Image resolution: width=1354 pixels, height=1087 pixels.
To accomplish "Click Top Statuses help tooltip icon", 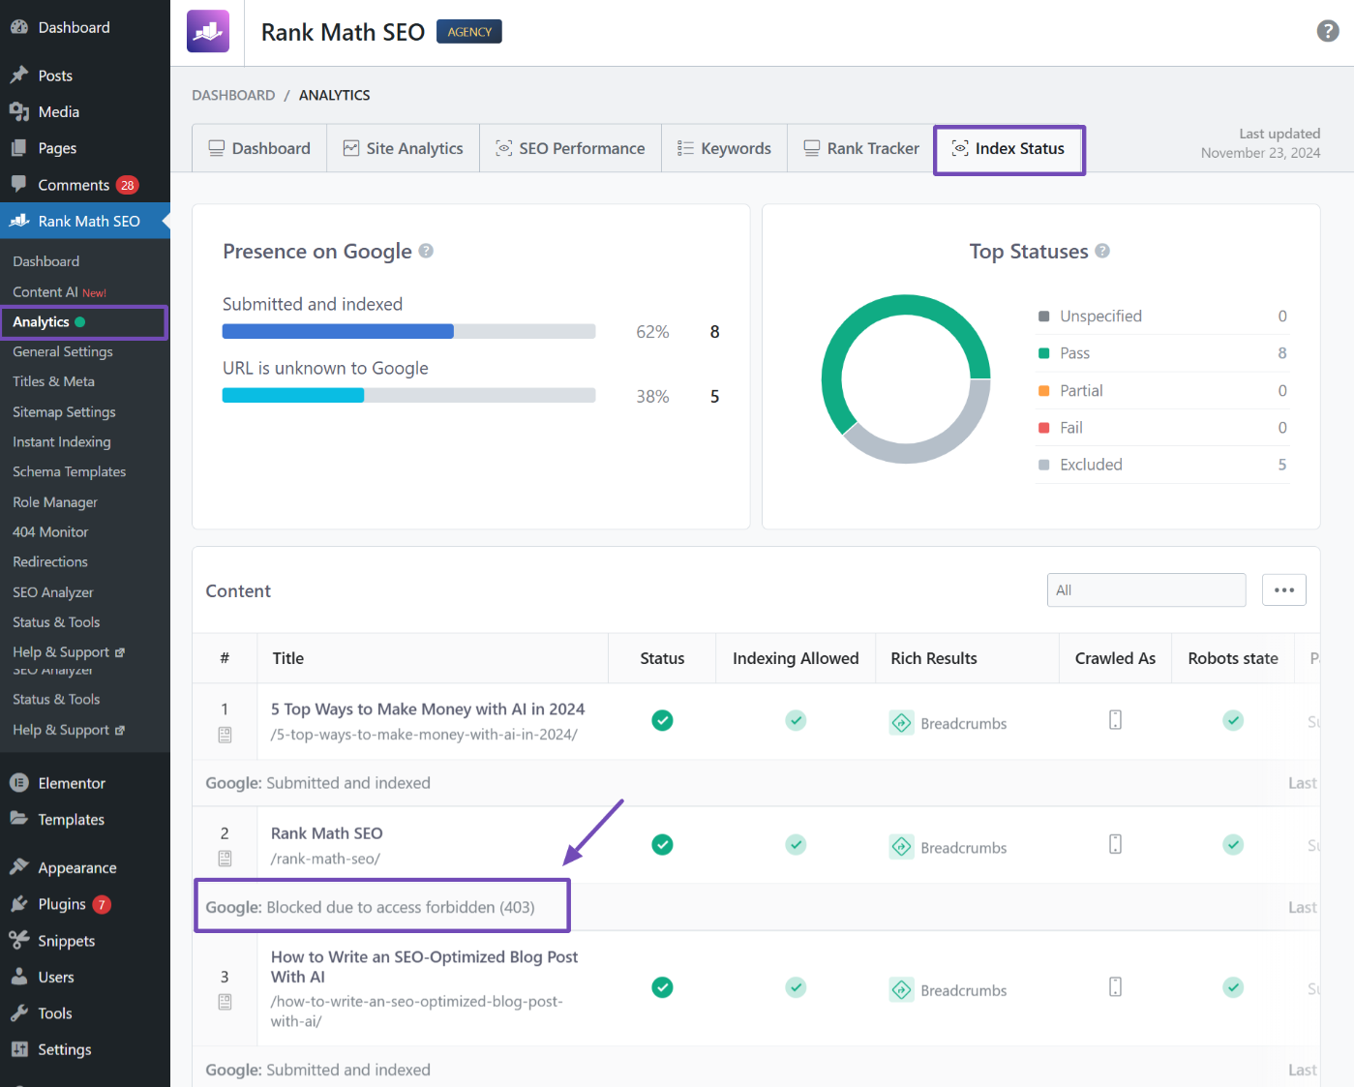I will click(x=1102, y=251).
